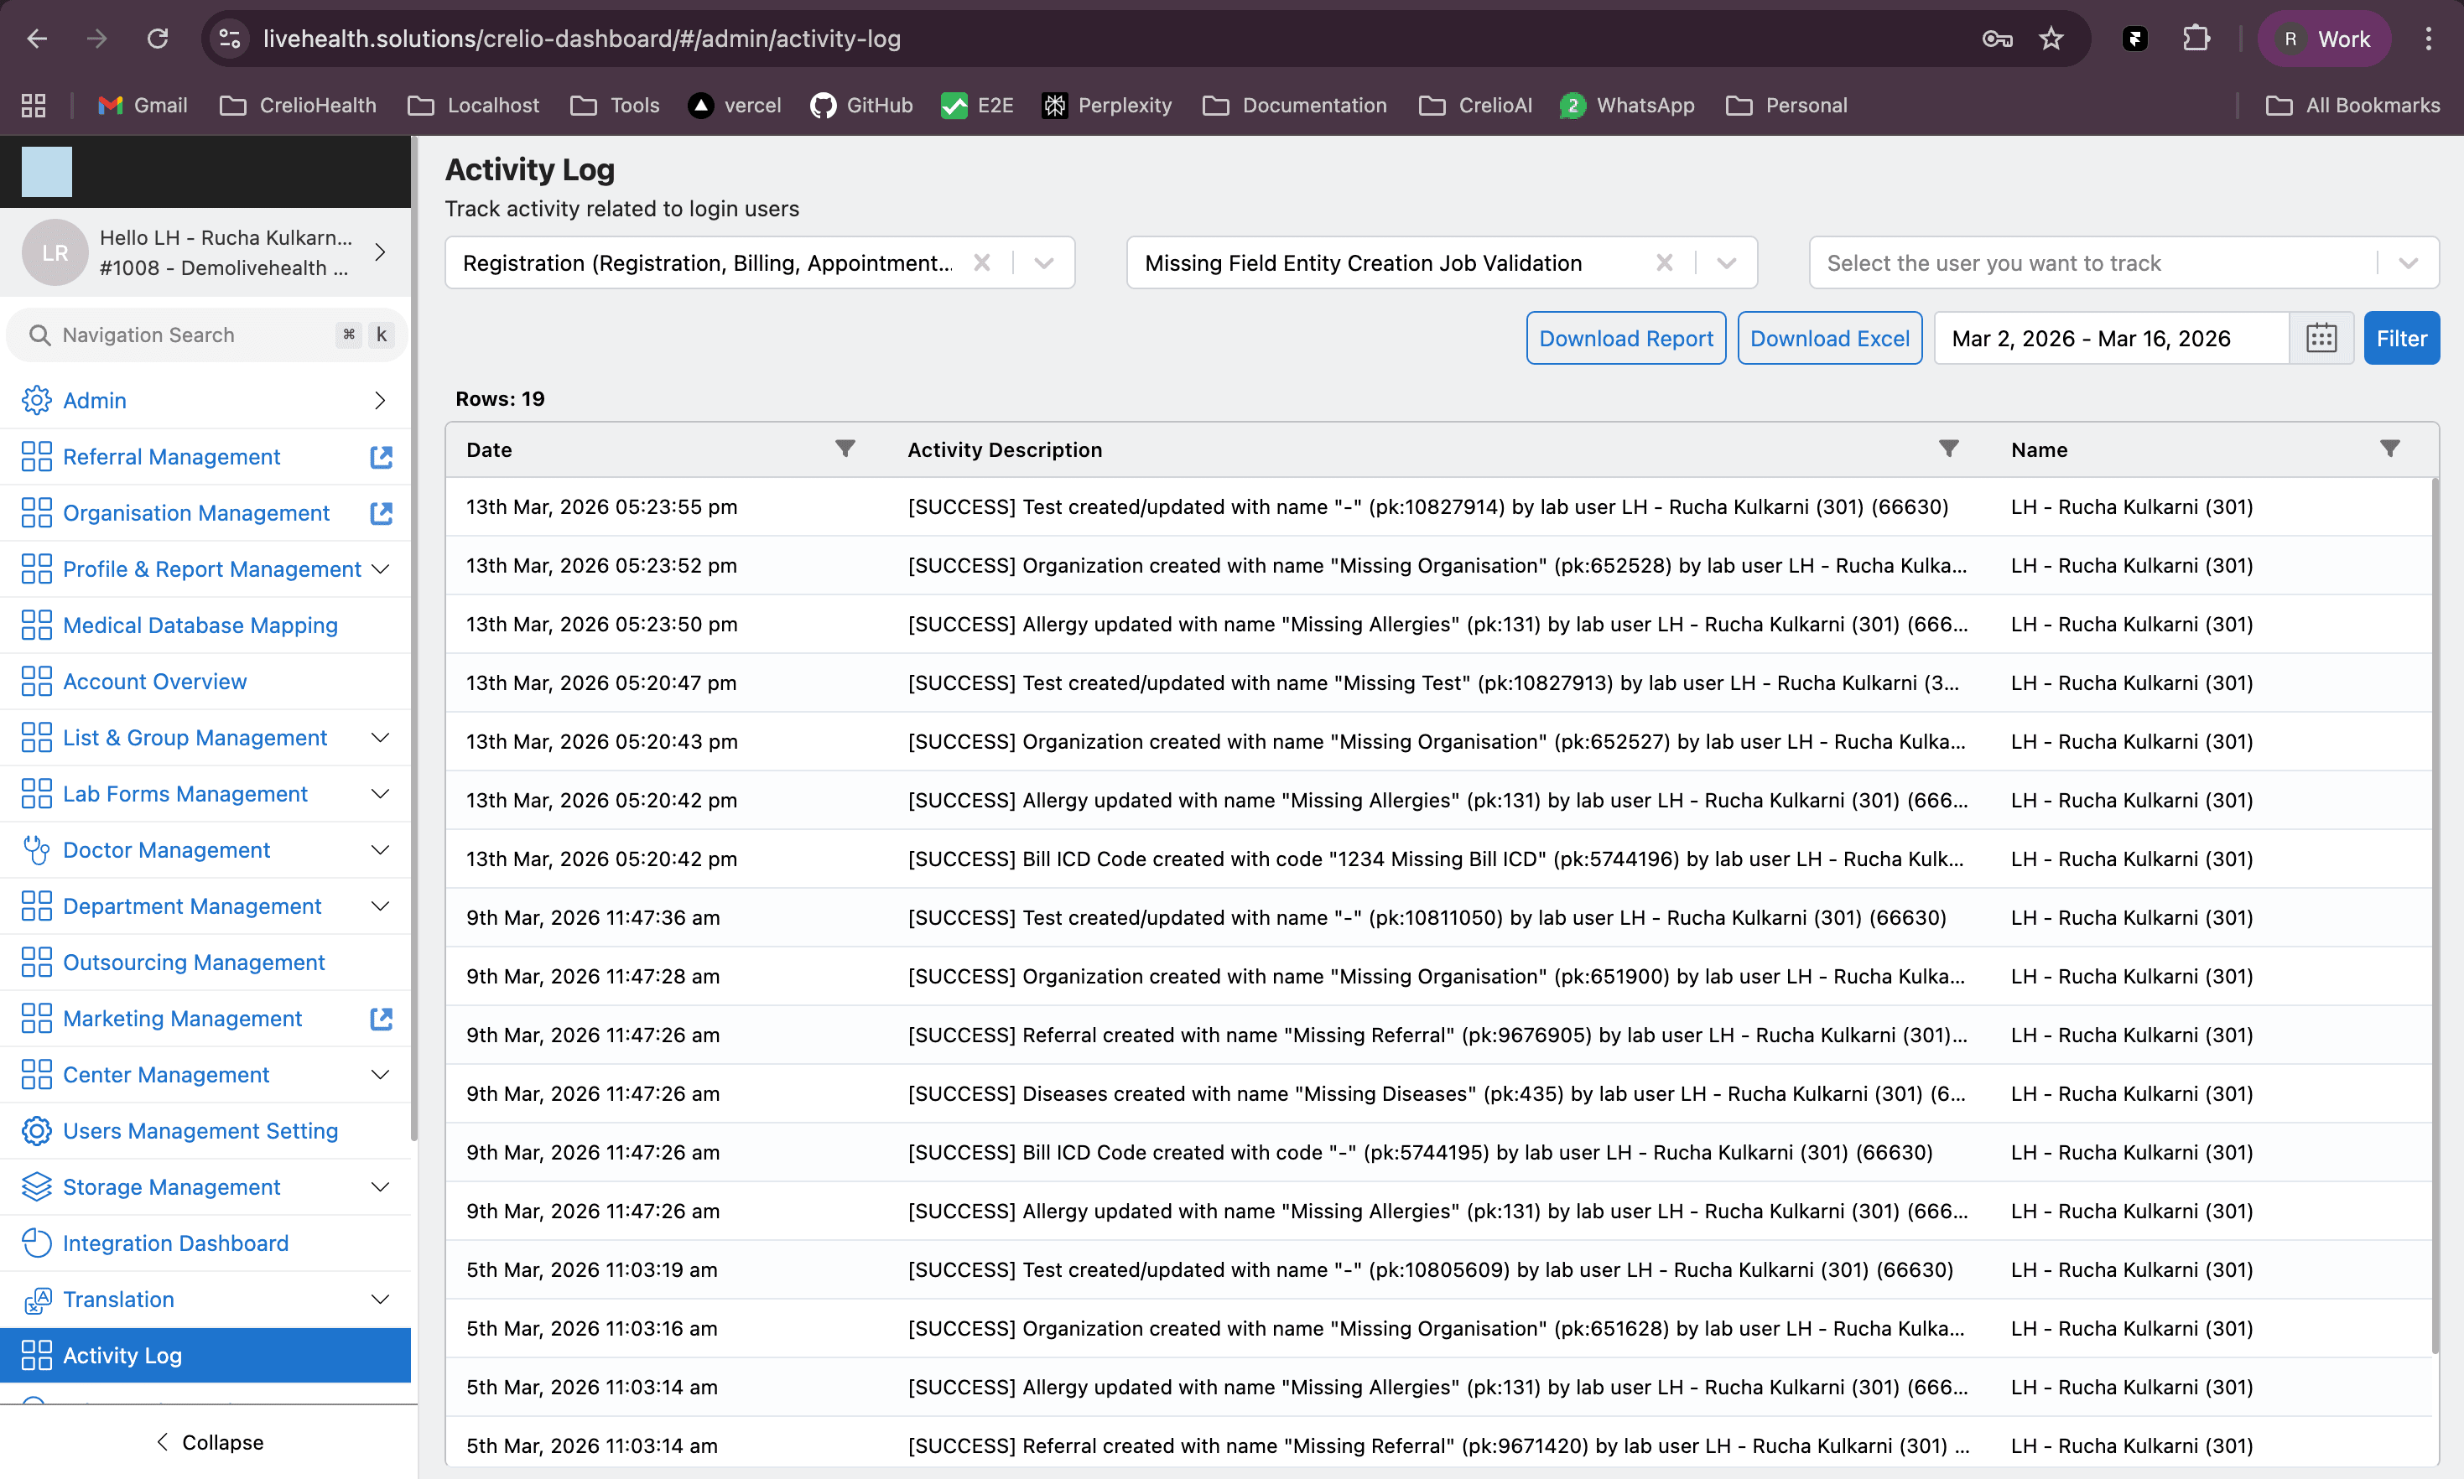Expand Doctor Management submenu
This screenshot has width=2464, height=1479.
pos(380,849)
